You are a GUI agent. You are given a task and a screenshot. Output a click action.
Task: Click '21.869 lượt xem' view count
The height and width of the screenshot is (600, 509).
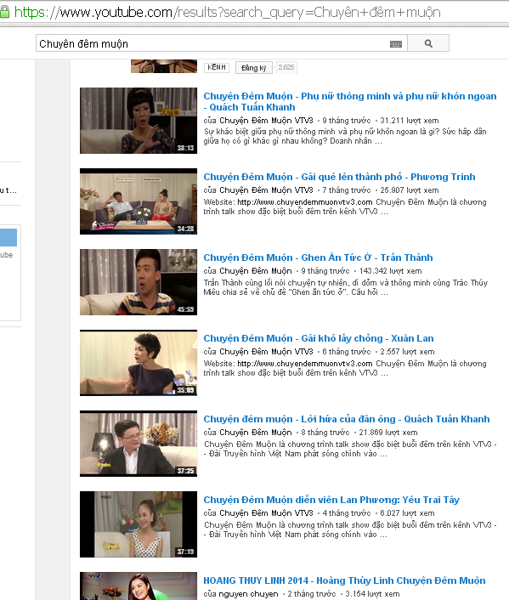pos(388,433)
